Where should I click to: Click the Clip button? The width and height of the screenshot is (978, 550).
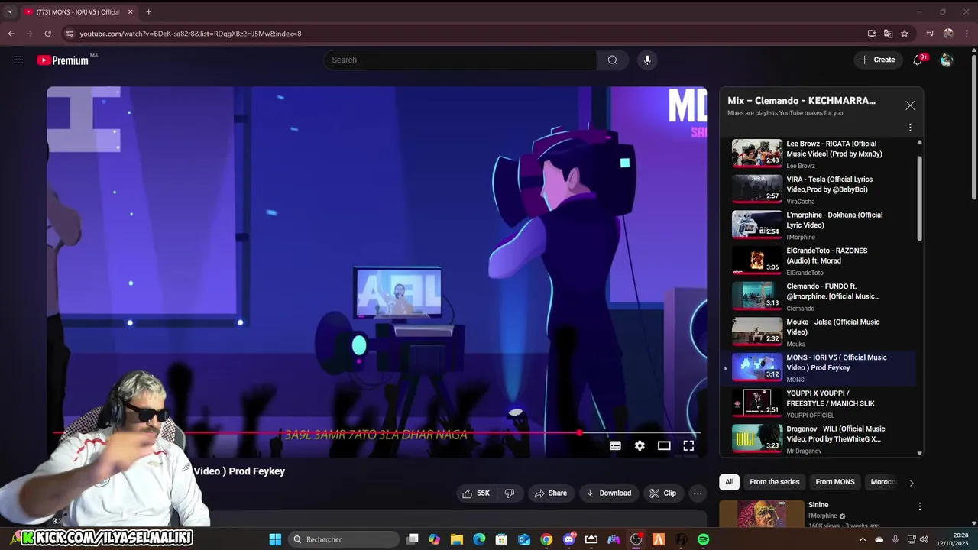(x=662, y=493)
